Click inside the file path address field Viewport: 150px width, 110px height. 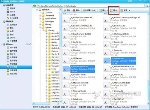91,6
